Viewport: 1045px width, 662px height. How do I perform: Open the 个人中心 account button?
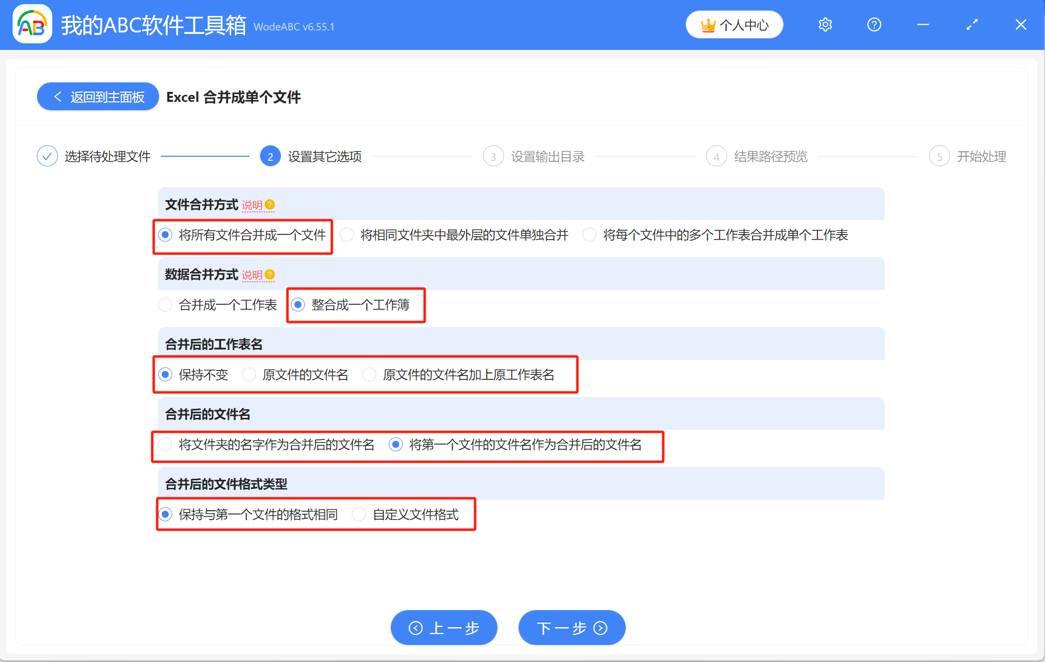(734, 24)
